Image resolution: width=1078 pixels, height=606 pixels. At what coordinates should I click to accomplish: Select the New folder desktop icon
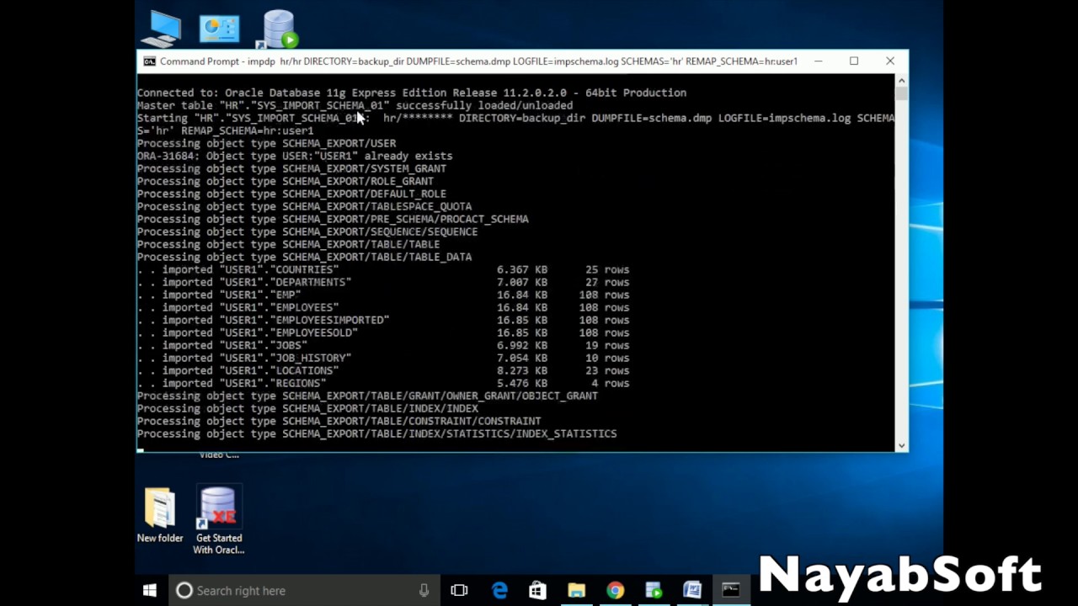160,515
